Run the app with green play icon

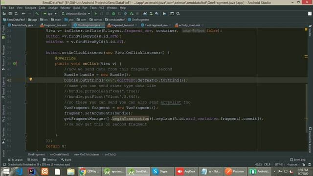[x=96, y=14]
